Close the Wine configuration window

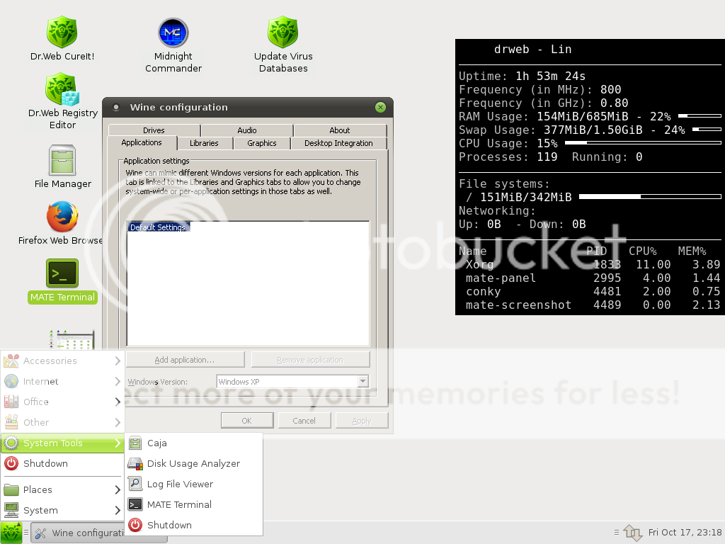pos(380,108)
